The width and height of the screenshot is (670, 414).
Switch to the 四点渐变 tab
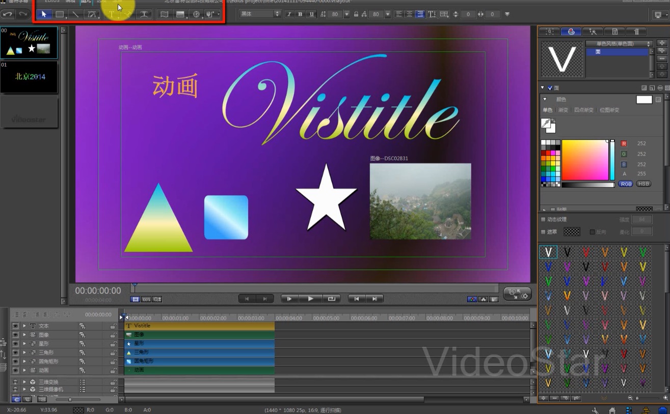(x=583, y=110)
